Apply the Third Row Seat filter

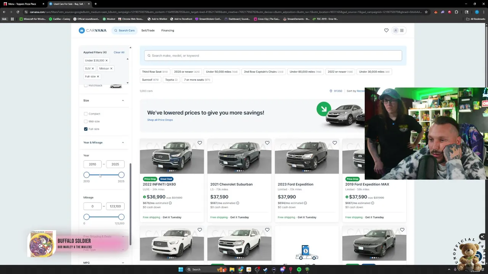(x=155, y=72)
